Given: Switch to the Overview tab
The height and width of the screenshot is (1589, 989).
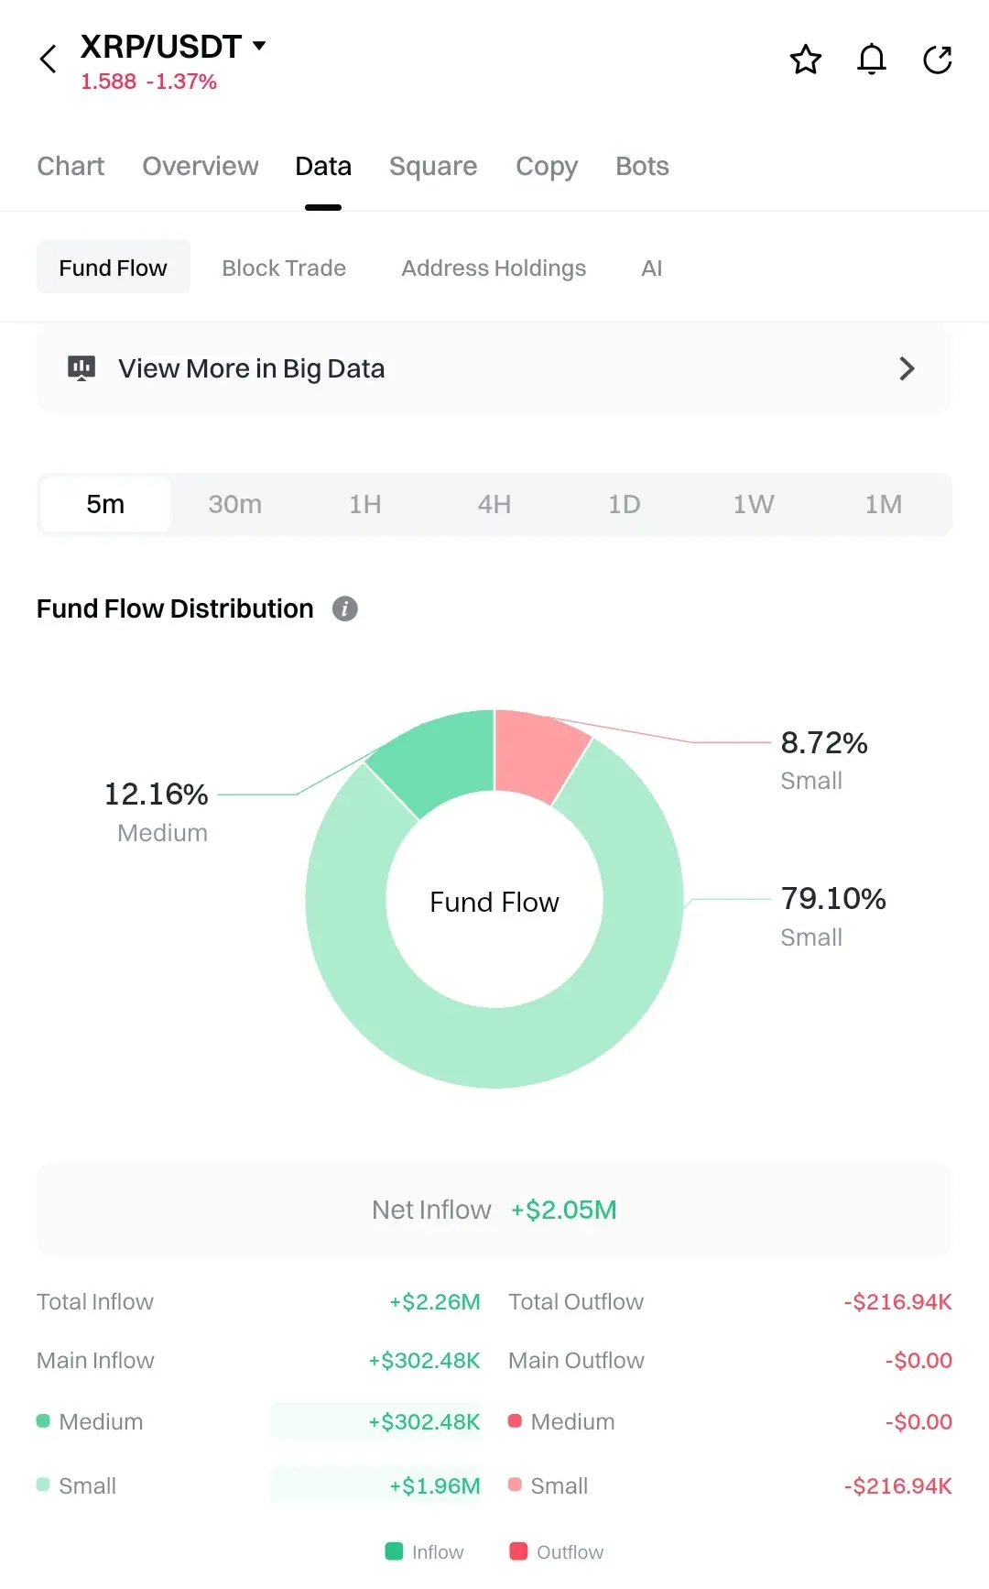Looking at the screenshot, I should (x=201, y=166).
